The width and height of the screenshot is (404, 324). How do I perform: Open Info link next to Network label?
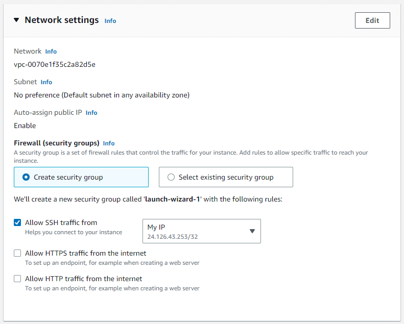[51, 52]
